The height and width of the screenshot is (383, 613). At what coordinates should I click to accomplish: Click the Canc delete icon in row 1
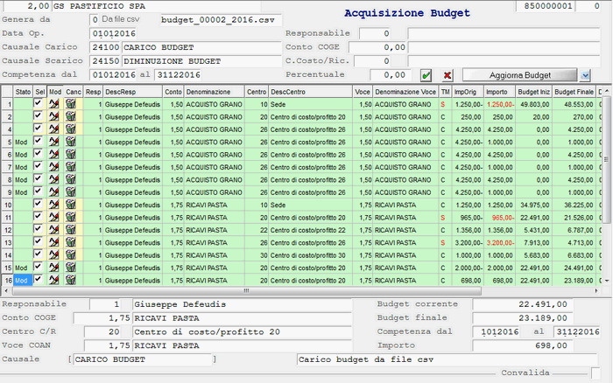click(71, 104)
